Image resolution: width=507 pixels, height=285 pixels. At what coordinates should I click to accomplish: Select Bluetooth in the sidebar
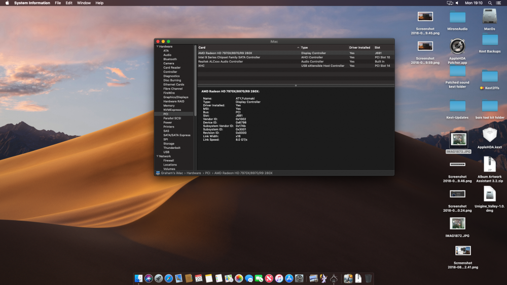tap(170, 59)
